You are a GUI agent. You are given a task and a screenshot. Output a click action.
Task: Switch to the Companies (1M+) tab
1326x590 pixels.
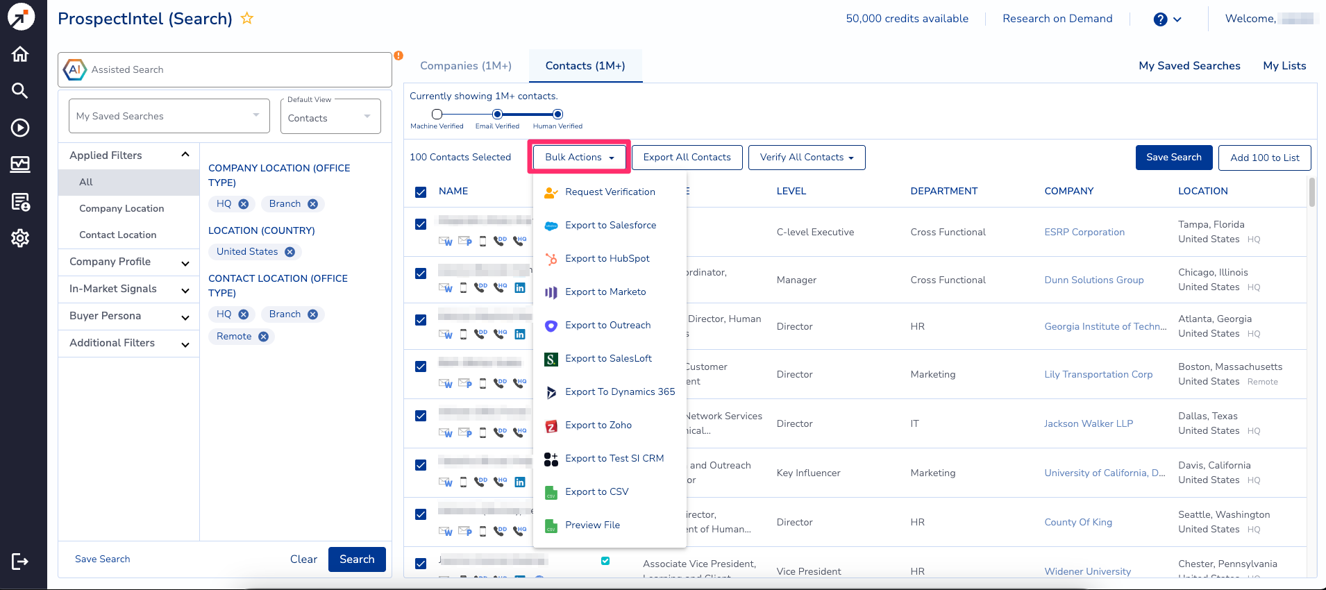(466, 66)
